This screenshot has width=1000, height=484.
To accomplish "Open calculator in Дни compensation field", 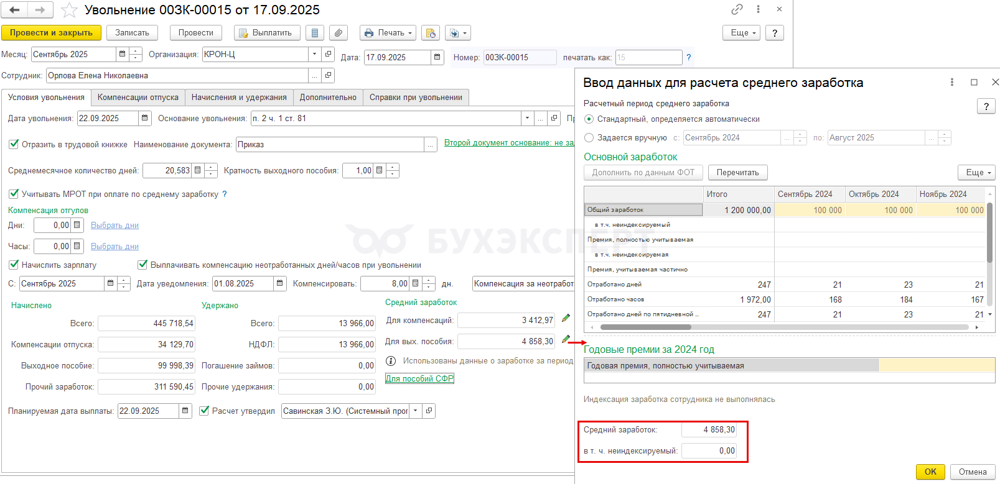I will (x=77, y=226).
